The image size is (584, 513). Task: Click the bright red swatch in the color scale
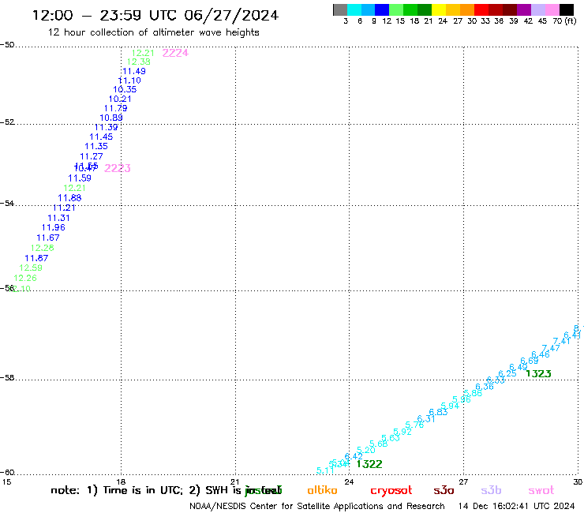coord(481,9)
